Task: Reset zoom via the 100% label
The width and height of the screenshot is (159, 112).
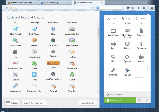Action: 127,23
